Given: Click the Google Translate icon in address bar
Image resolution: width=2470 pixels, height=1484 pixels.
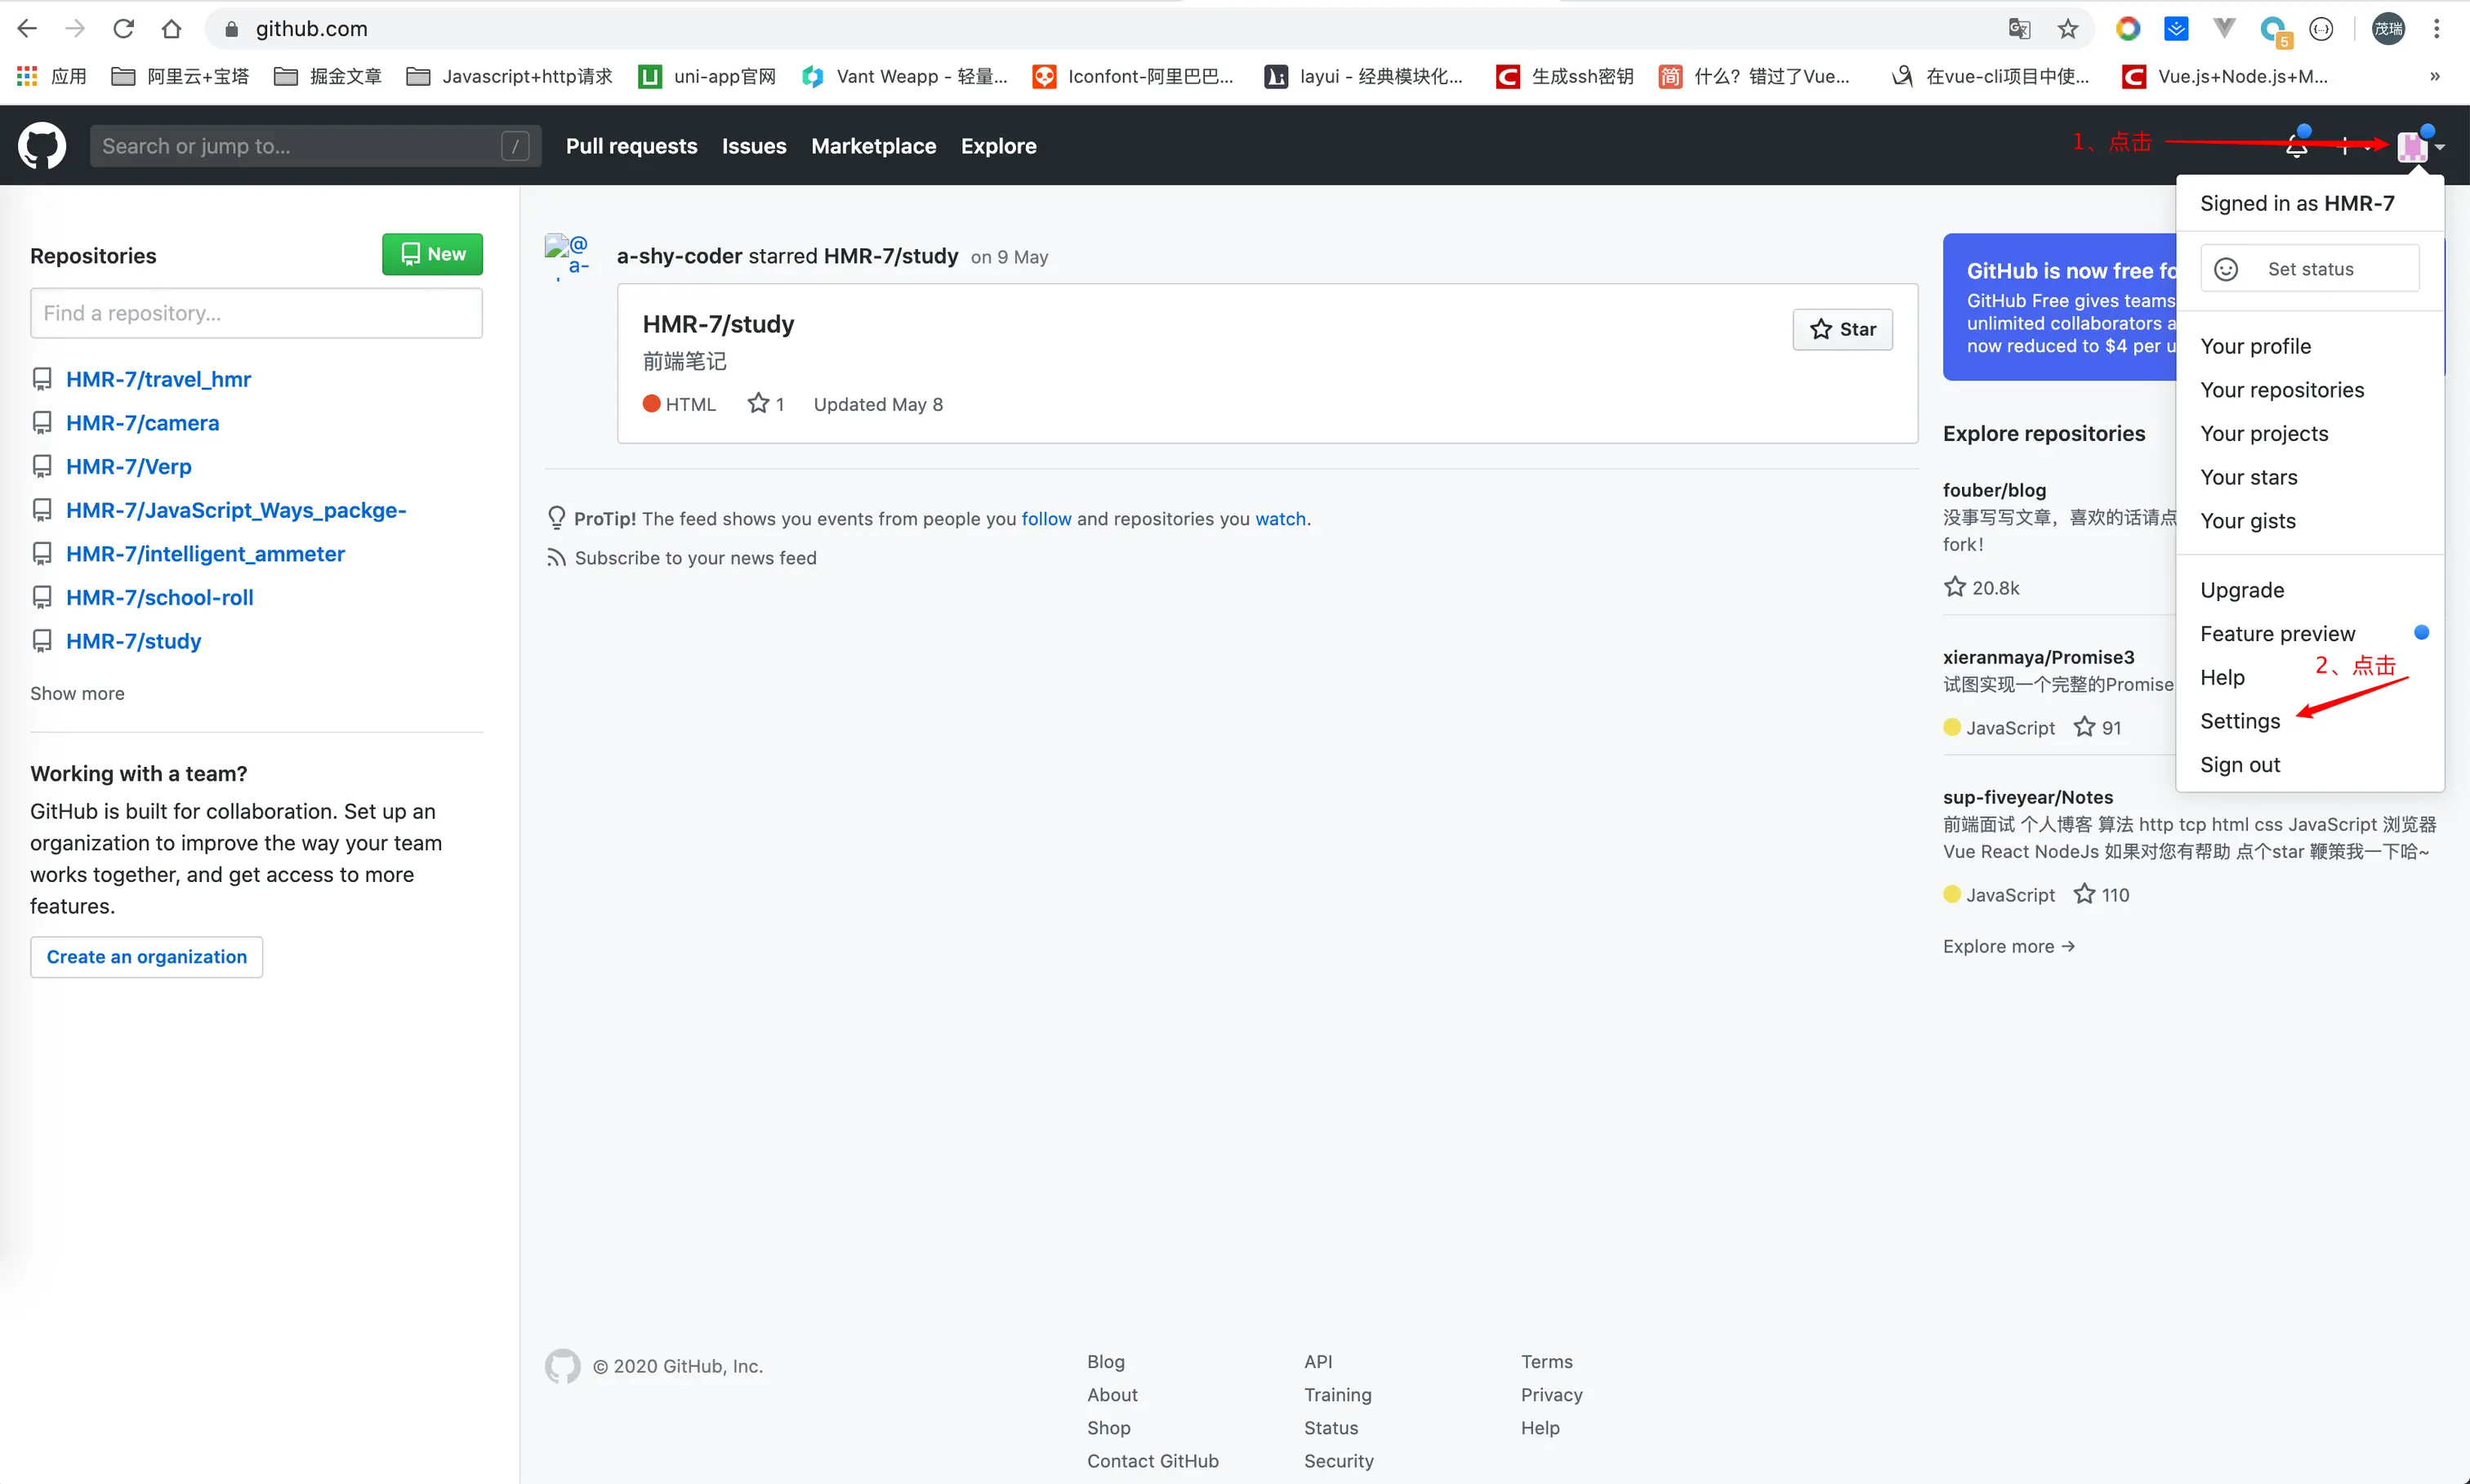Looking at the screenshot, I should click(2019, 29).
